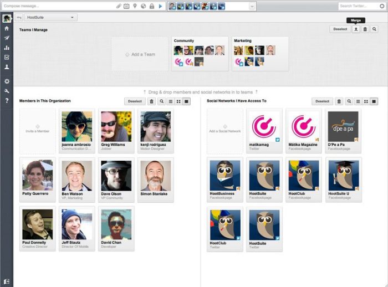Click Deselect in Social Networks section
Screen dimensions: 388x287
[322, 101]
